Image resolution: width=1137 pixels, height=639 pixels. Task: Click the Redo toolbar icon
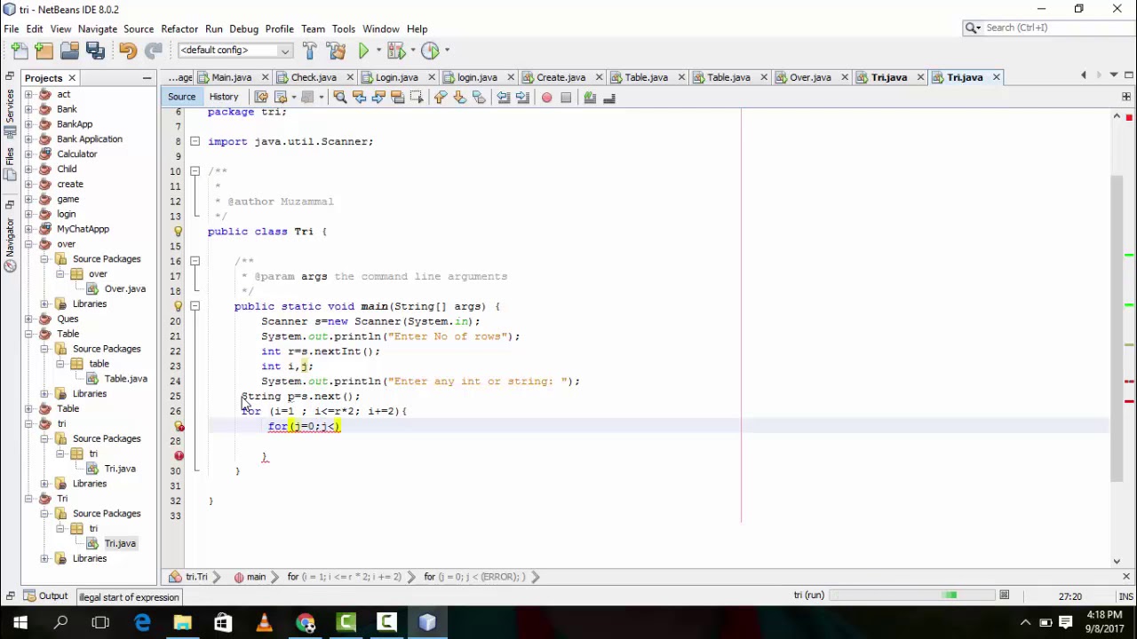click(x=153, y=51)
